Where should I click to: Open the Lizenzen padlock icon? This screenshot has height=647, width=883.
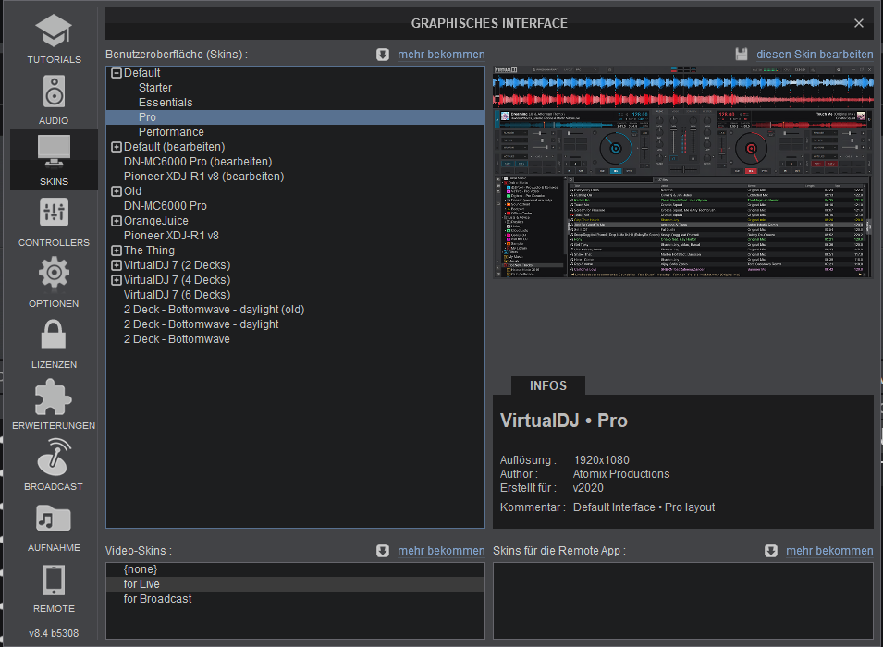point(54,335)
